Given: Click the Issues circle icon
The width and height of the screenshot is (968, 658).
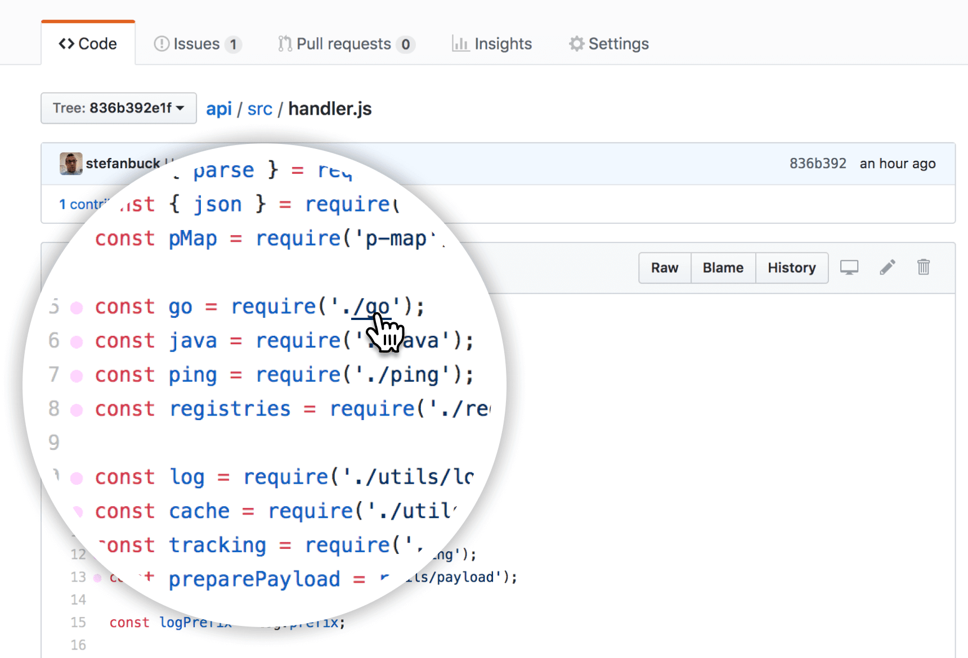Looking at the screenshot, I should click(162, 44).
